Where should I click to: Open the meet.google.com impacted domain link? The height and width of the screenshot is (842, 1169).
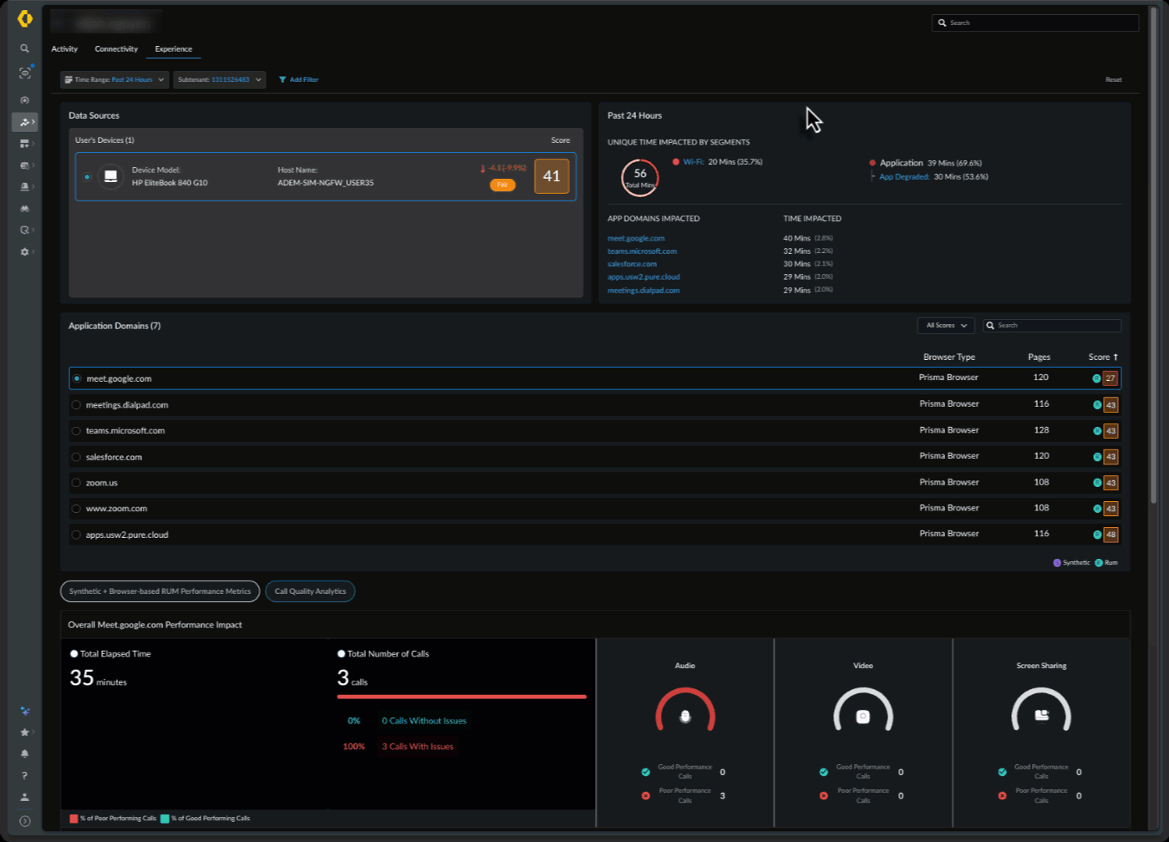pyautogui.click(x=636, y=238)
